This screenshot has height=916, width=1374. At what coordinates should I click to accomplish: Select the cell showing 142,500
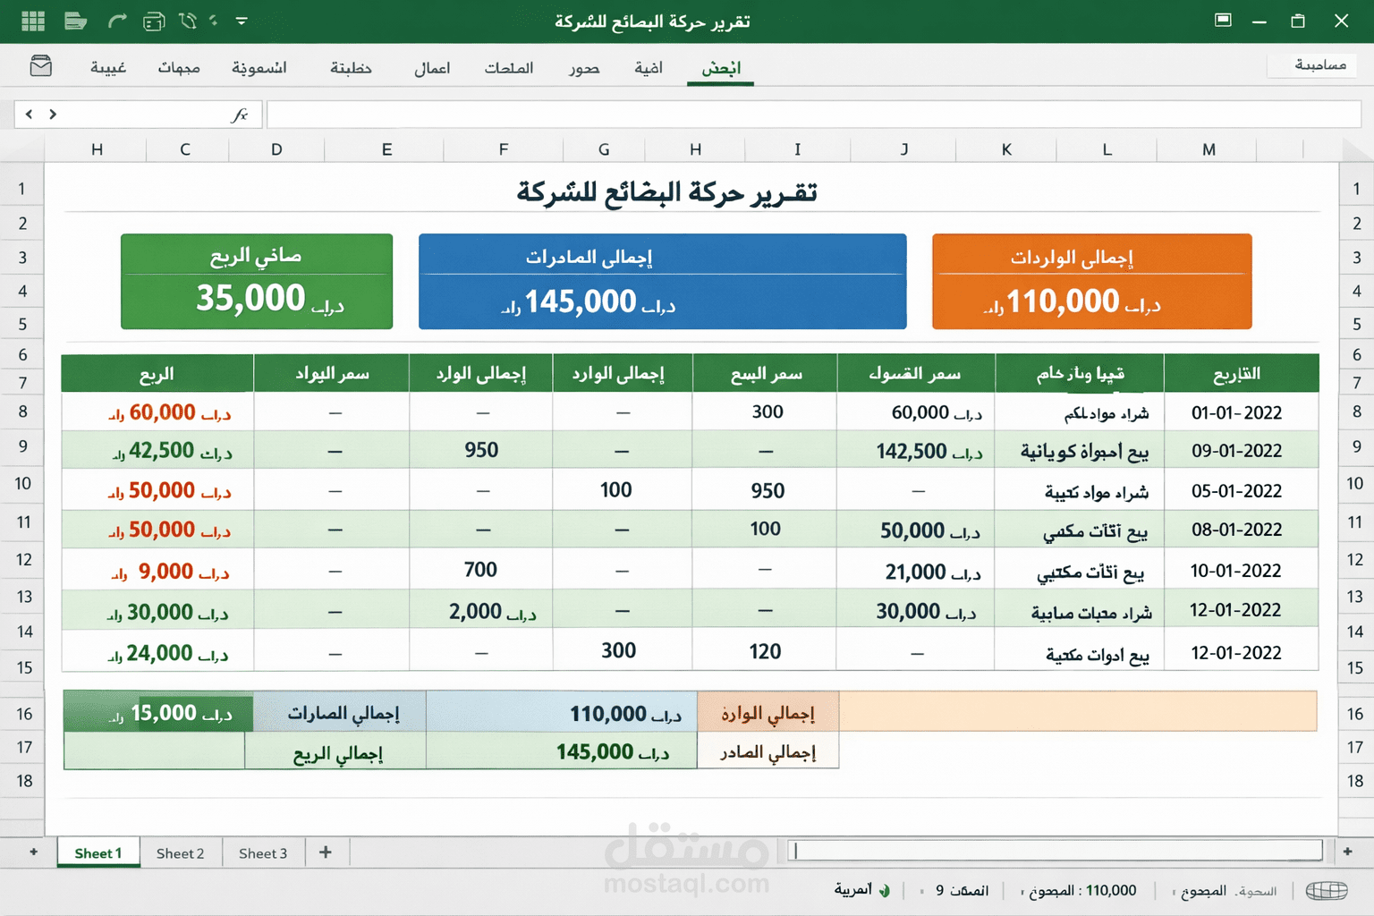(916, 451)
